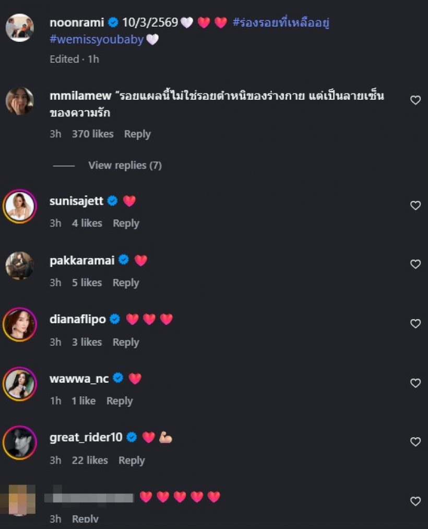This screenshot has height=529, width=428.
Task: Like mmilamew's comment with the heart icon
Action: point(415,99)
